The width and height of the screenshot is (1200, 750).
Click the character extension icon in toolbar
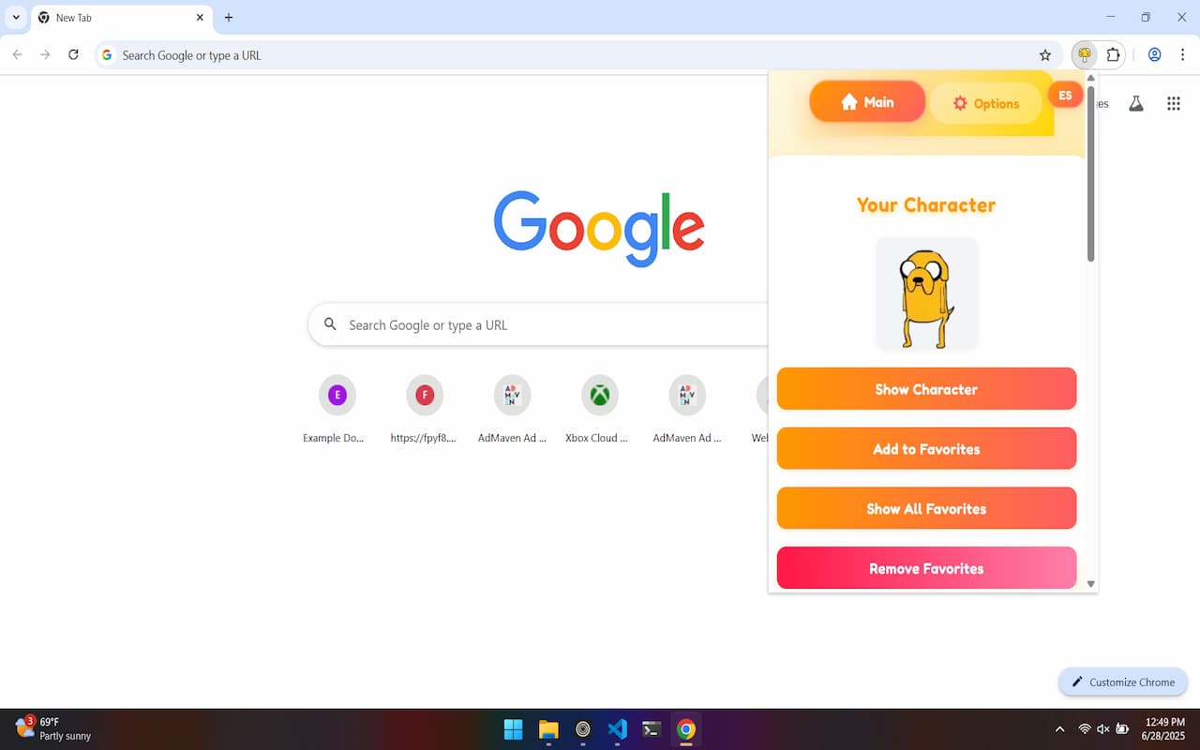(1084, 55)
